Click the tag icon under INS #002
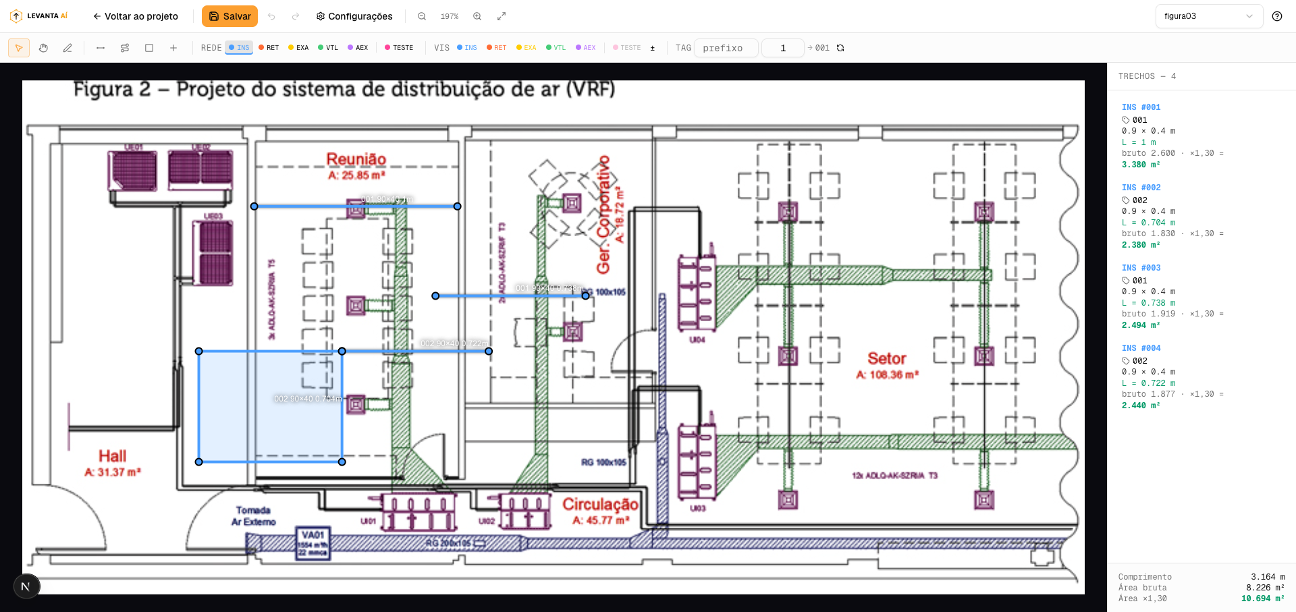Viewport: 1296px width, 612px height. click(x=1125, y=200)
